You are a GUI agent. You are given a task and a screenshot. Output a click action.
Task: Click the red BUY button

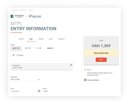point(101,60)
